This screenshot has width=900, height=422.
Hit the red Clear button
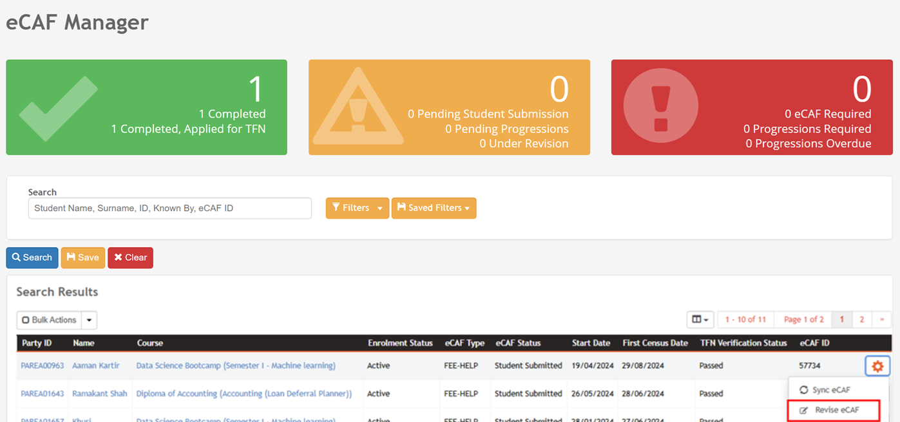(x=130, y=257)
